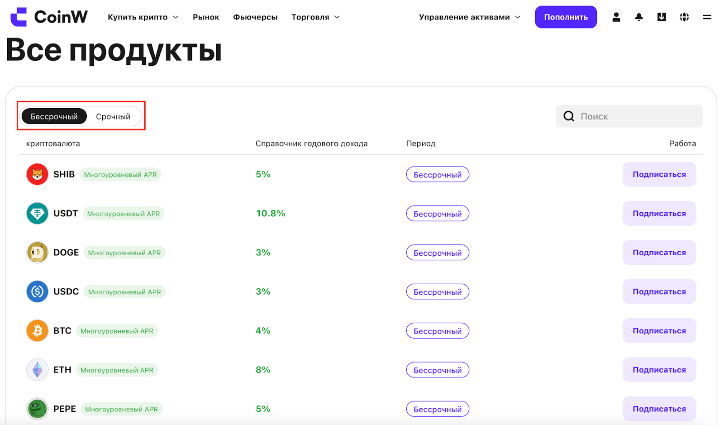
Task: Click the USDT ticker name
Action: 66,213
